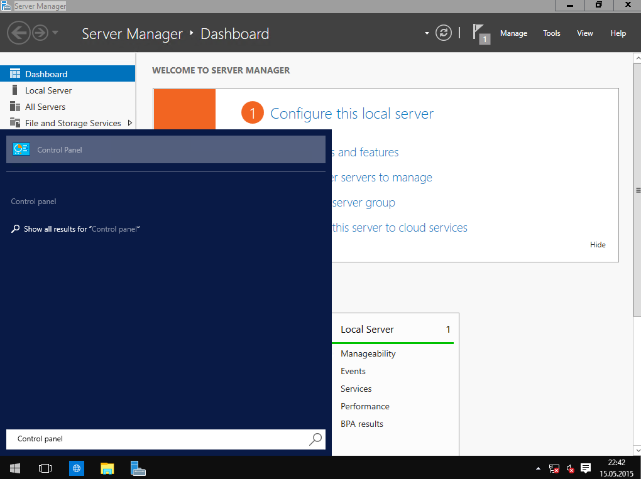This screenshot has width=641, height=479.
Task: Open the Windows Start button
Action: pyautogui.click(x=15, y=468)
